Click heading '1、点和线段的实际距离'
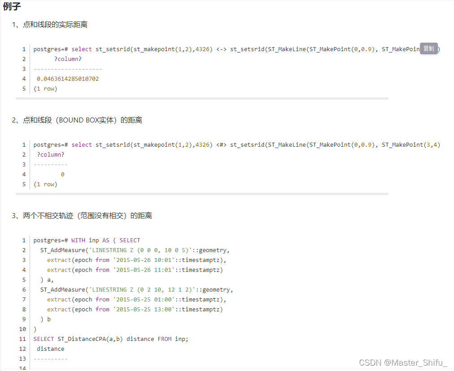Image resolution: width=454 pixels, height=371 pixels. coord(49,25)
